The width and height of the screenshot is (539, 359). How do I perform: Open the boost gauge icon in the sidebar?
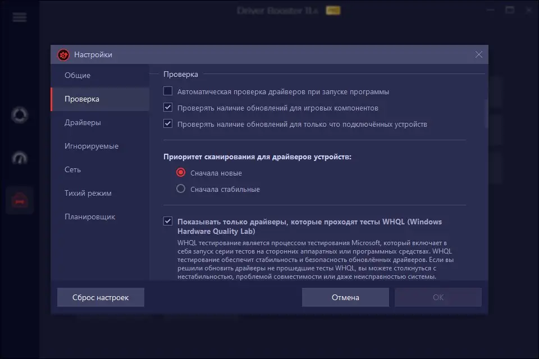[x=20, y=158]
